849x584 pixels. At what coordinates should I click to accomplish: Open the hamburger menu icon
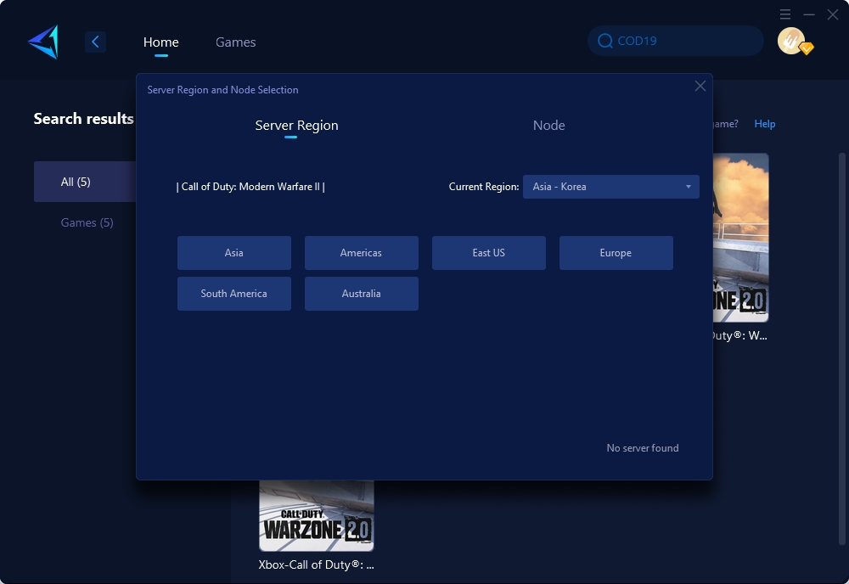(785, 14)
